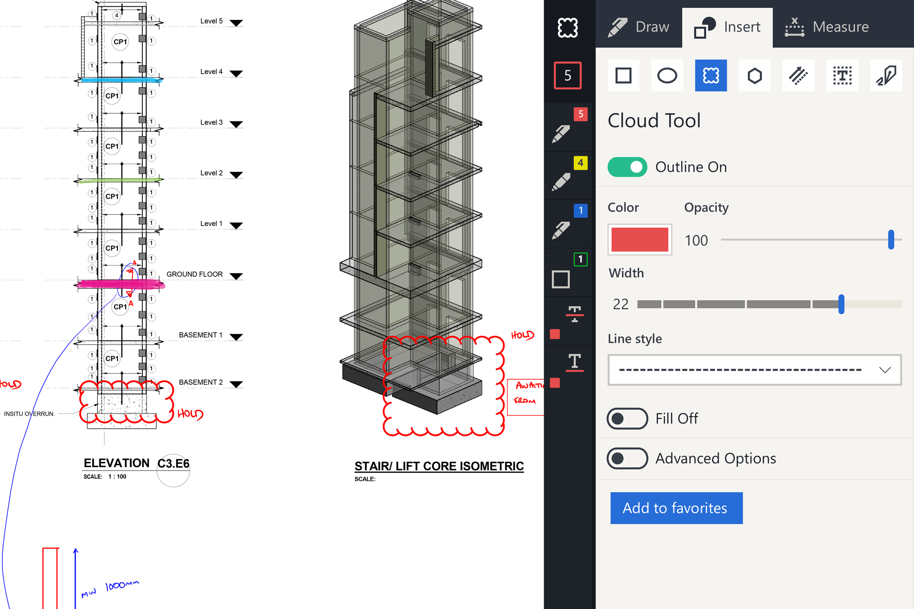Select the Text box tool

click(x=842, y=75)
